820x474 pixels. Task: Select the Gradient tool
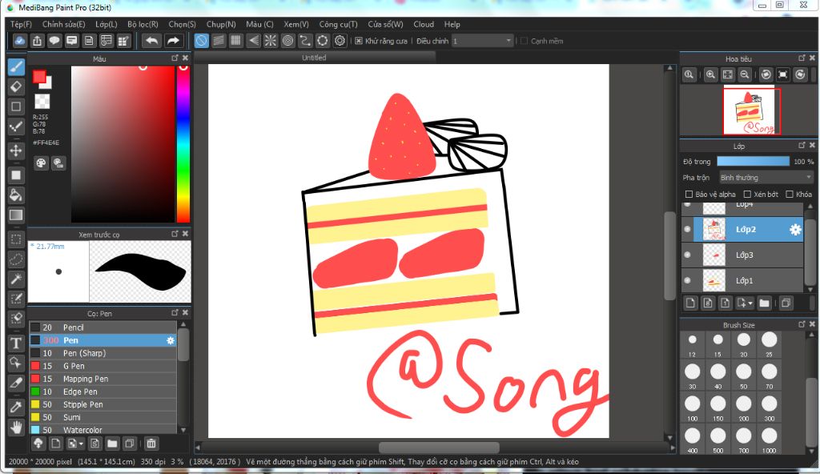[16, 215]
